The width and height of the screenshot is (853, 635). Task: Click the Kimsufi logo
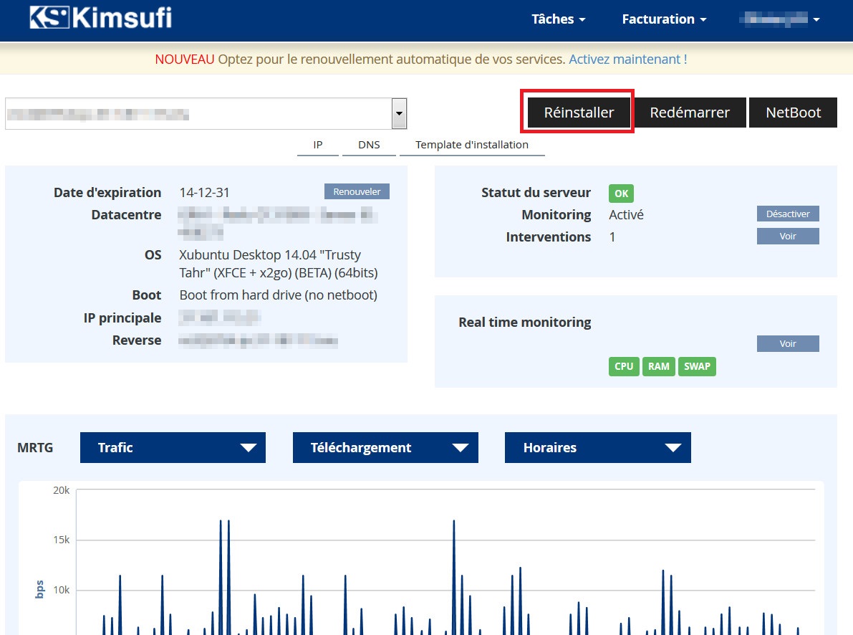[100, 18]
